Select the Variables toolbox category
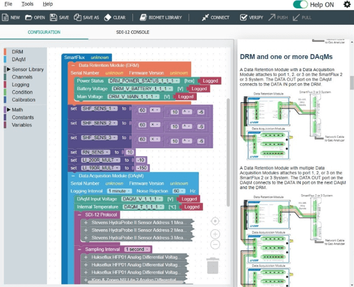Image resolution: width=354 pixels, height=287 pixels. 22,125
